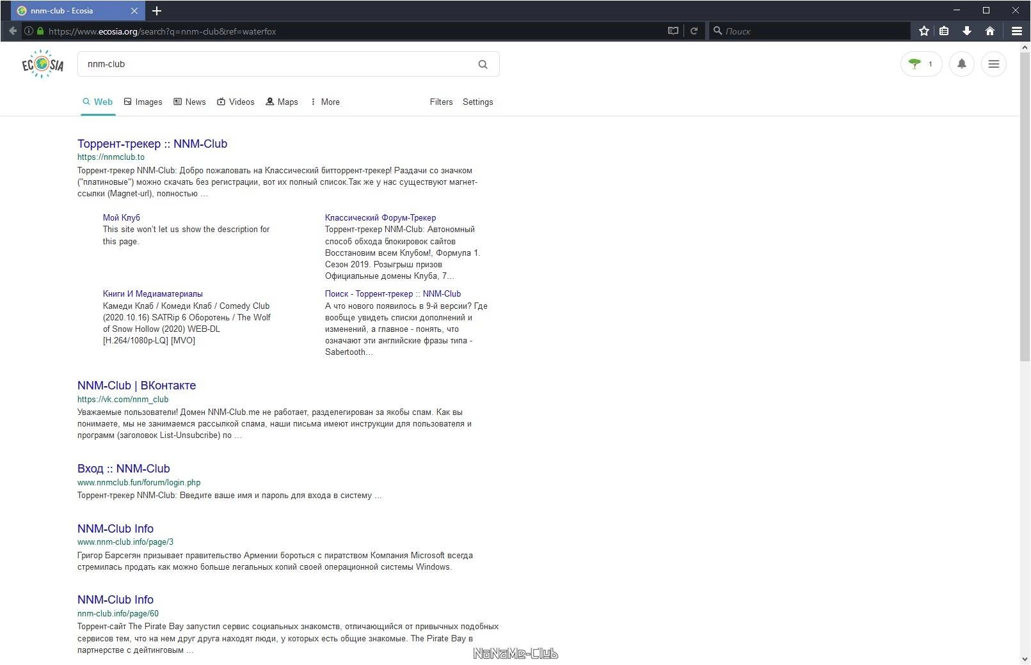This screenshot has width=1031, height=665.
Task: Switch to Videos results tab
Action: (x=236, y=102)
